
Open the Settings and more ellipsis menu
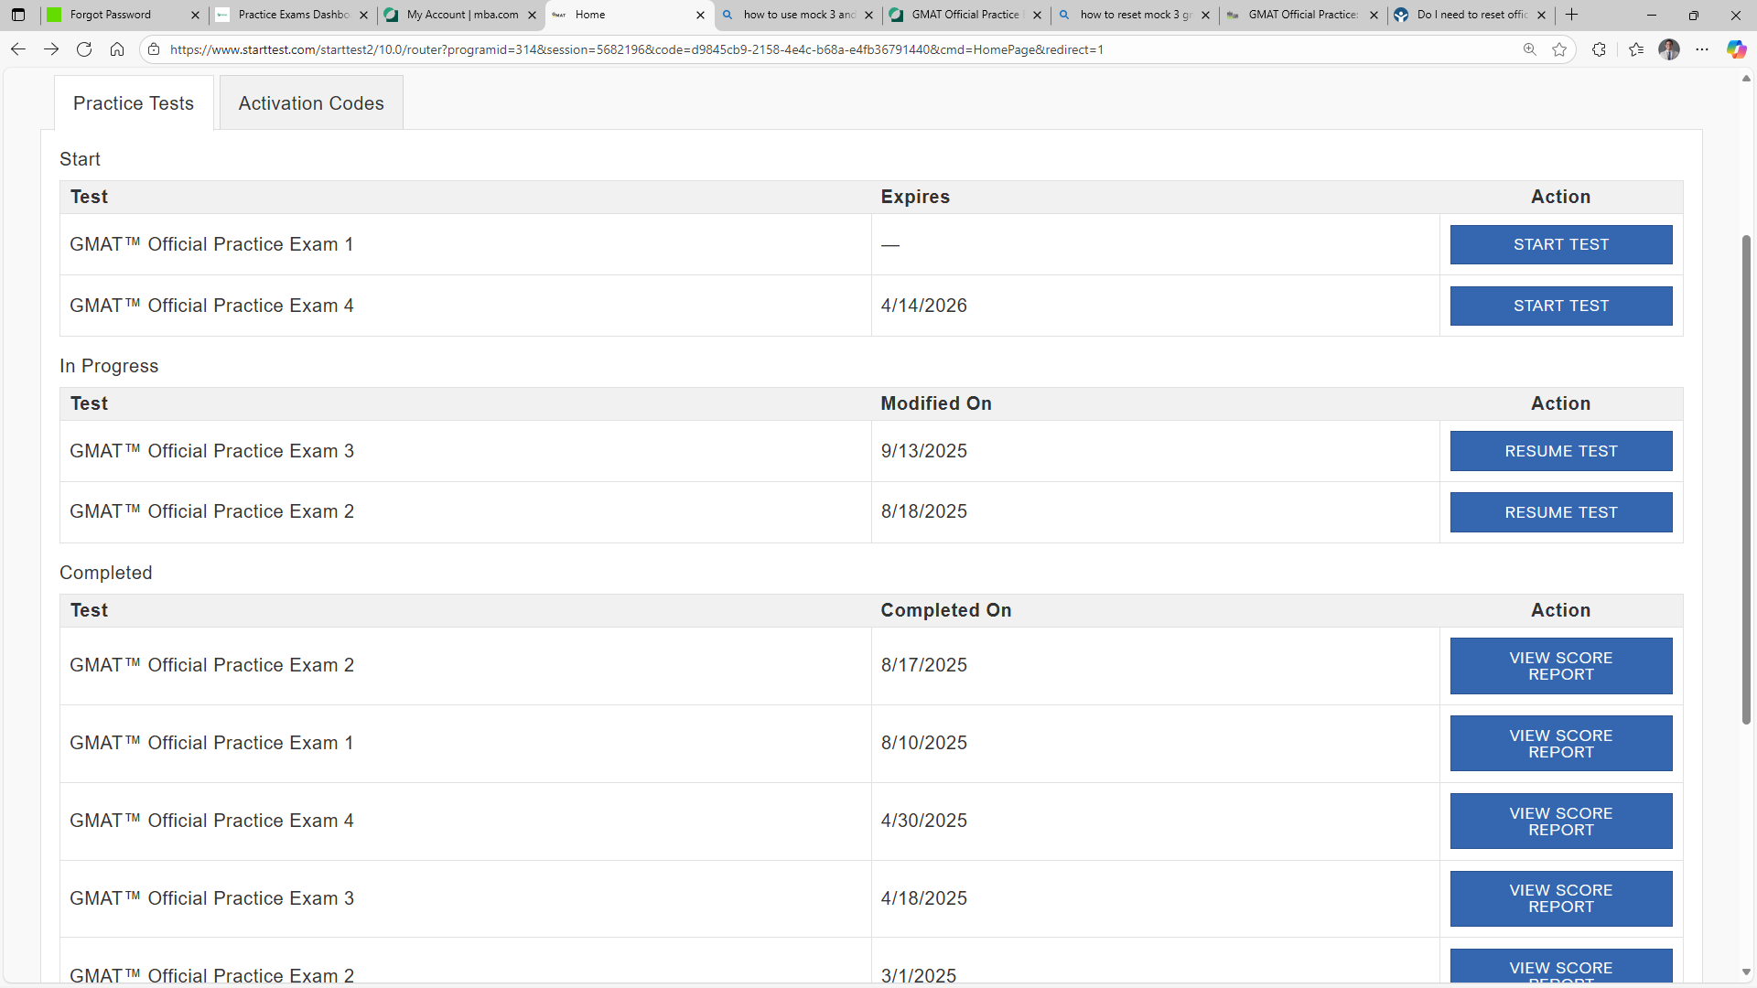click(1702, 49)
